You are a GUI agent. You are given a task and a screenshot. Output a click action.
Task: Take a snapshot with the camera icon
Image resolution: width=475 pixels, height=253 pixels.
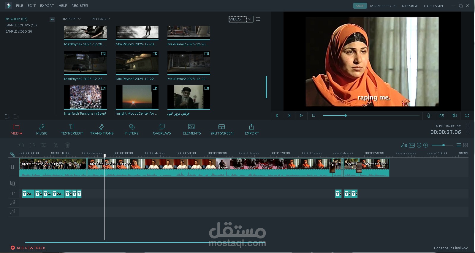click(442, 116)
